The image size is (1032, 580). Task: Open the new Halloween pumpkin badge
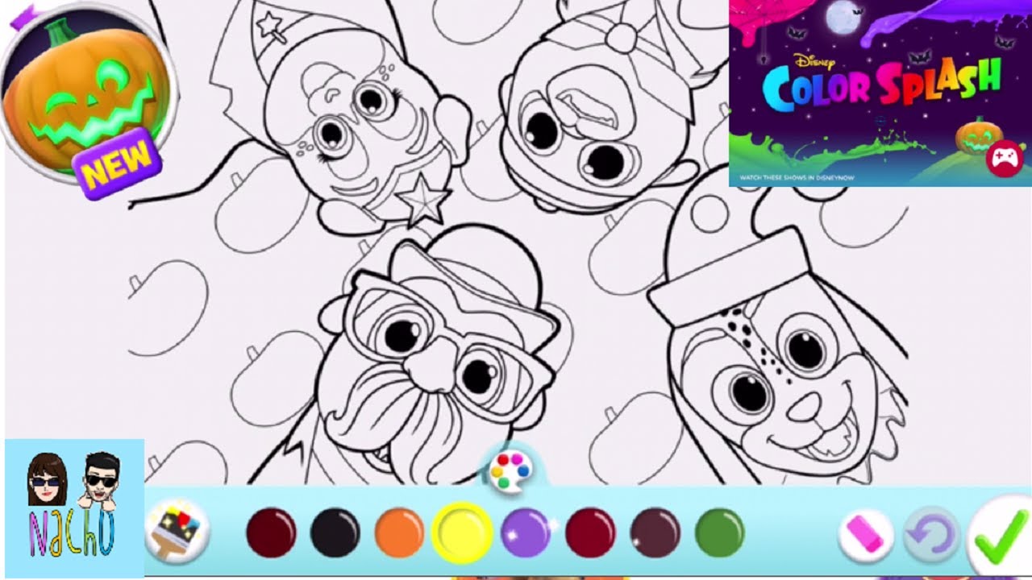89,102
